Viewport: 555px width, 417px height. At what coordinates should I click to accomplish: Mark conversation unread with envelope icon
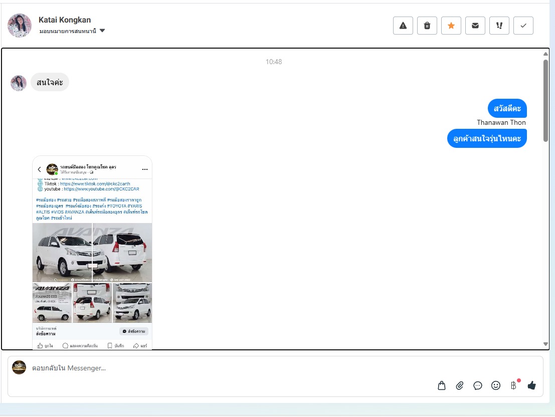(x=475, y=26)
